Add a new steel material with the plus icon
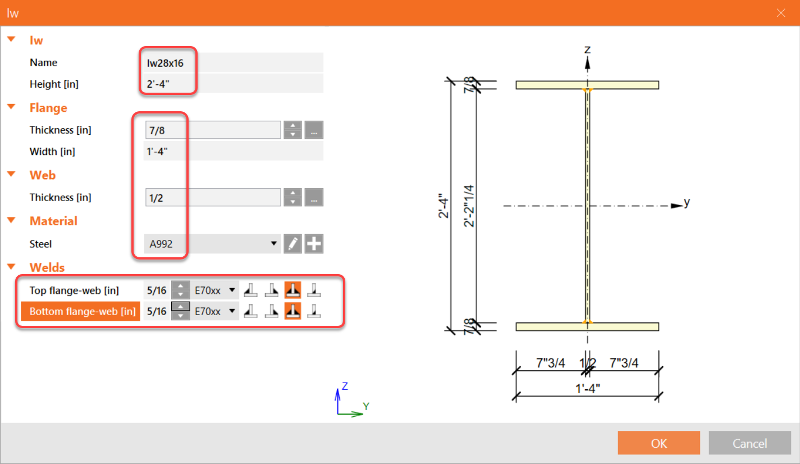The width and height of the screenshot is (800, 464). (x=314, y=243)
